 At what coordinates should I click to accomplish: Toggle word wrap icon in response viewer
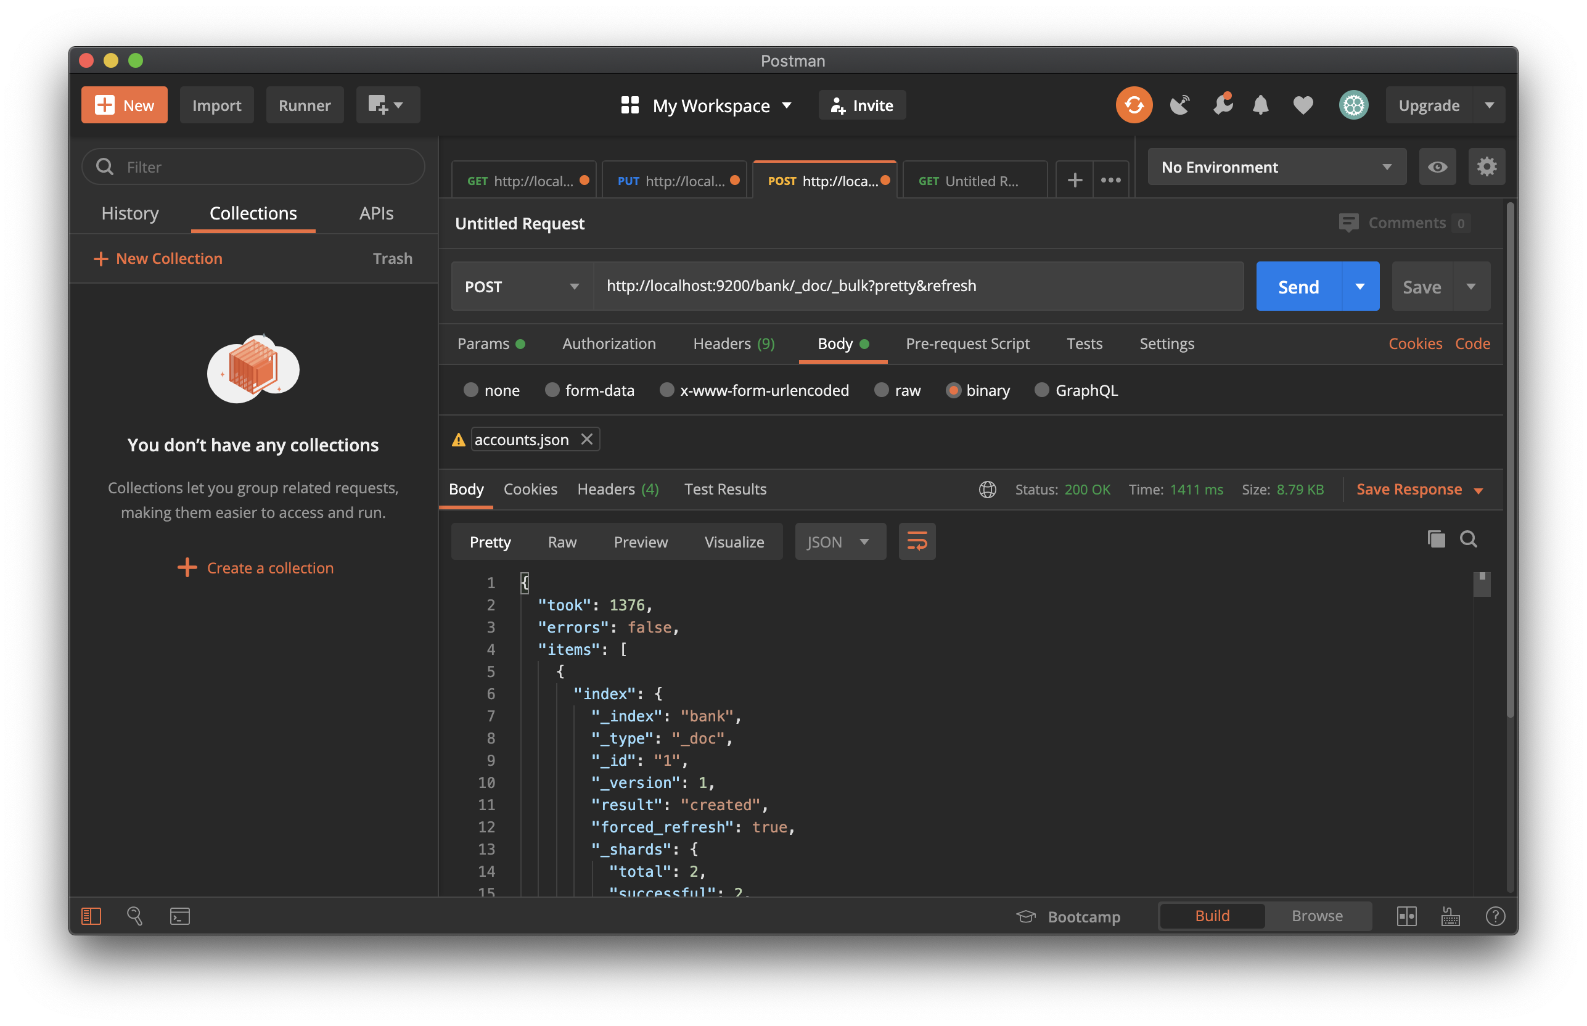point(916,541)
